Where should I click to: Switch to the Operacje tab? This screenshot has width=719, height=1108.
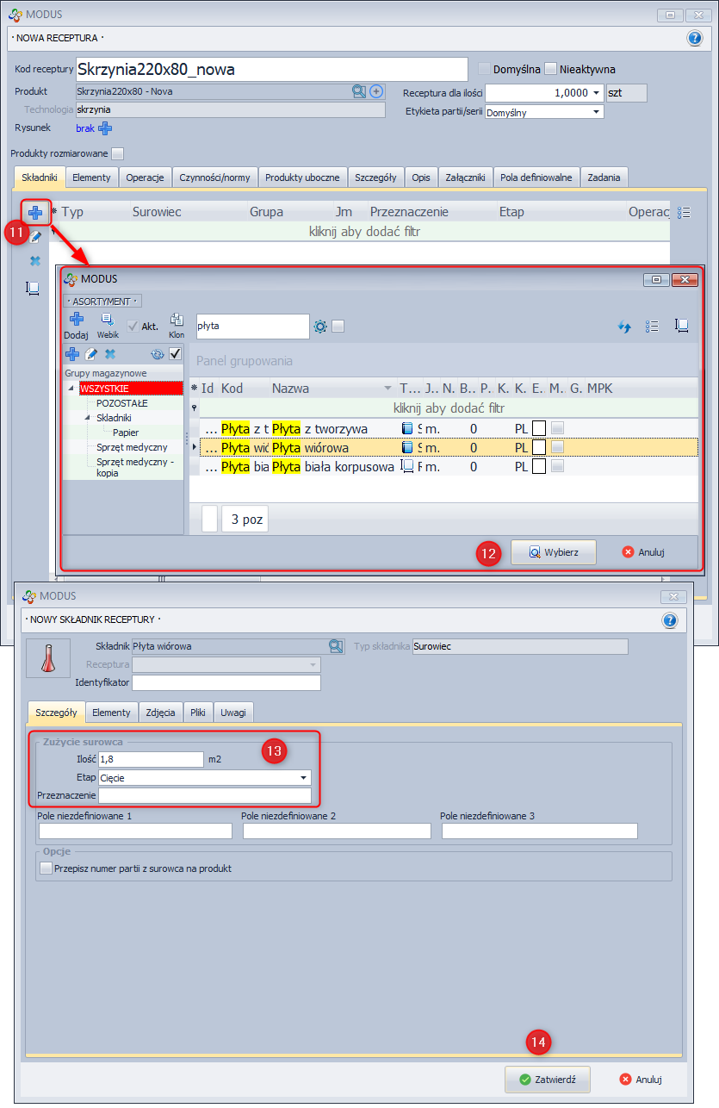tap(145, 177)
